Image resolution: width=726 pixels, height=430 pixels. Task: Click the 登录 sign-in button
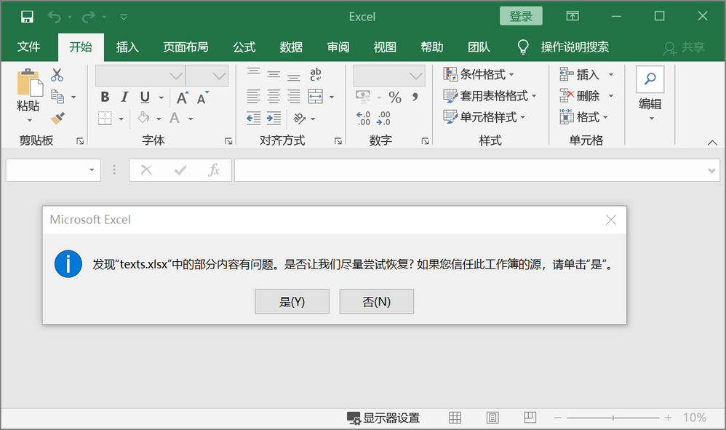(521, 16)
